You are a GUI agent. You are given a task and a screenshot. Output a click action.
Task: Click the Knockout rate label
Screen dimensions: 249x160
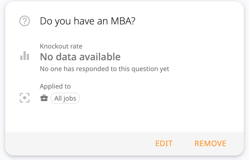(61, 46)
